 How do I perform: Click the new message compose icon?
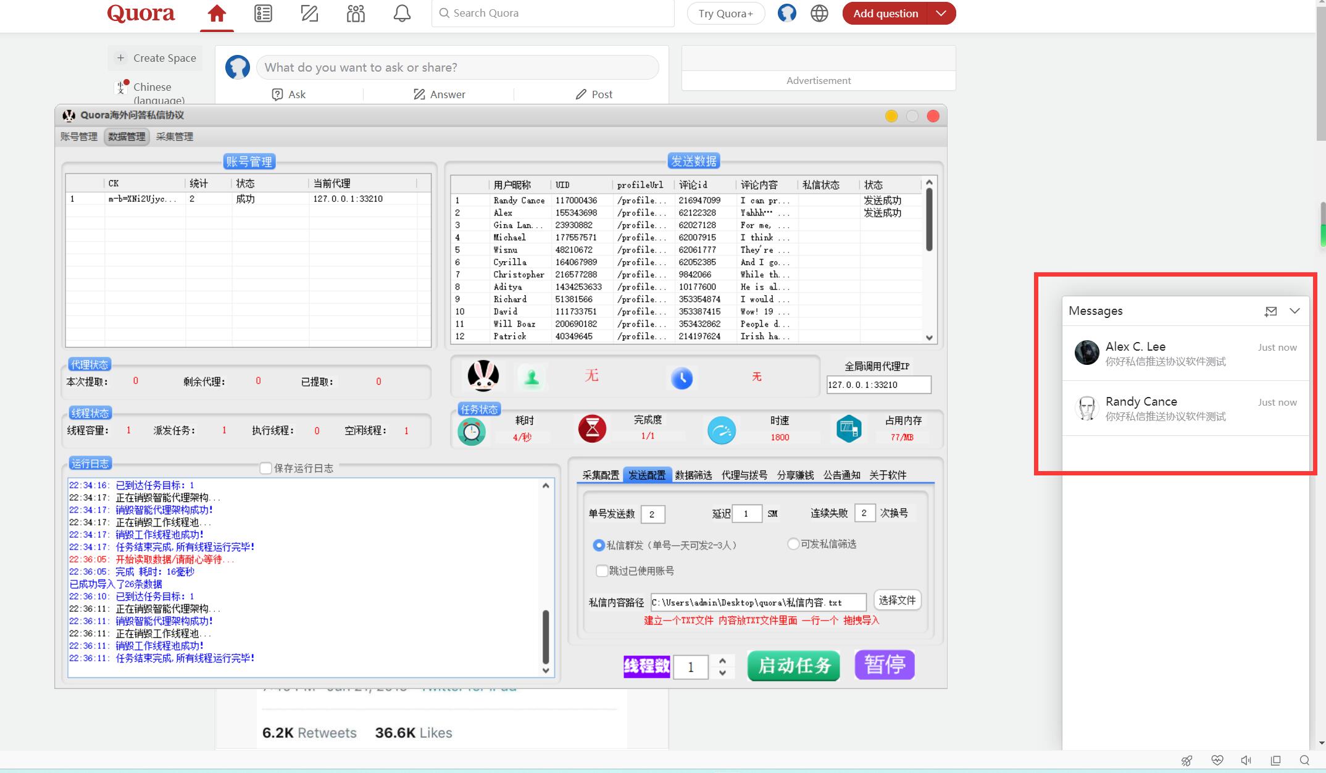coord(1270,311)
